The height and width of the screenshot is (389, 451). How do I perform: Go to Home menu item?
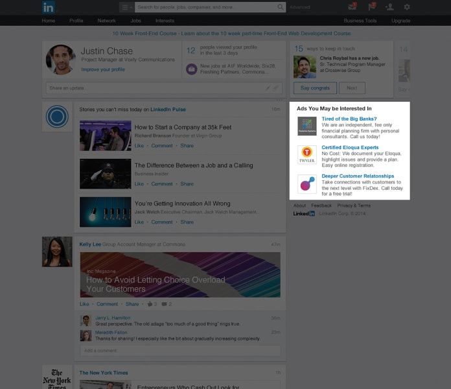point(49,21)
